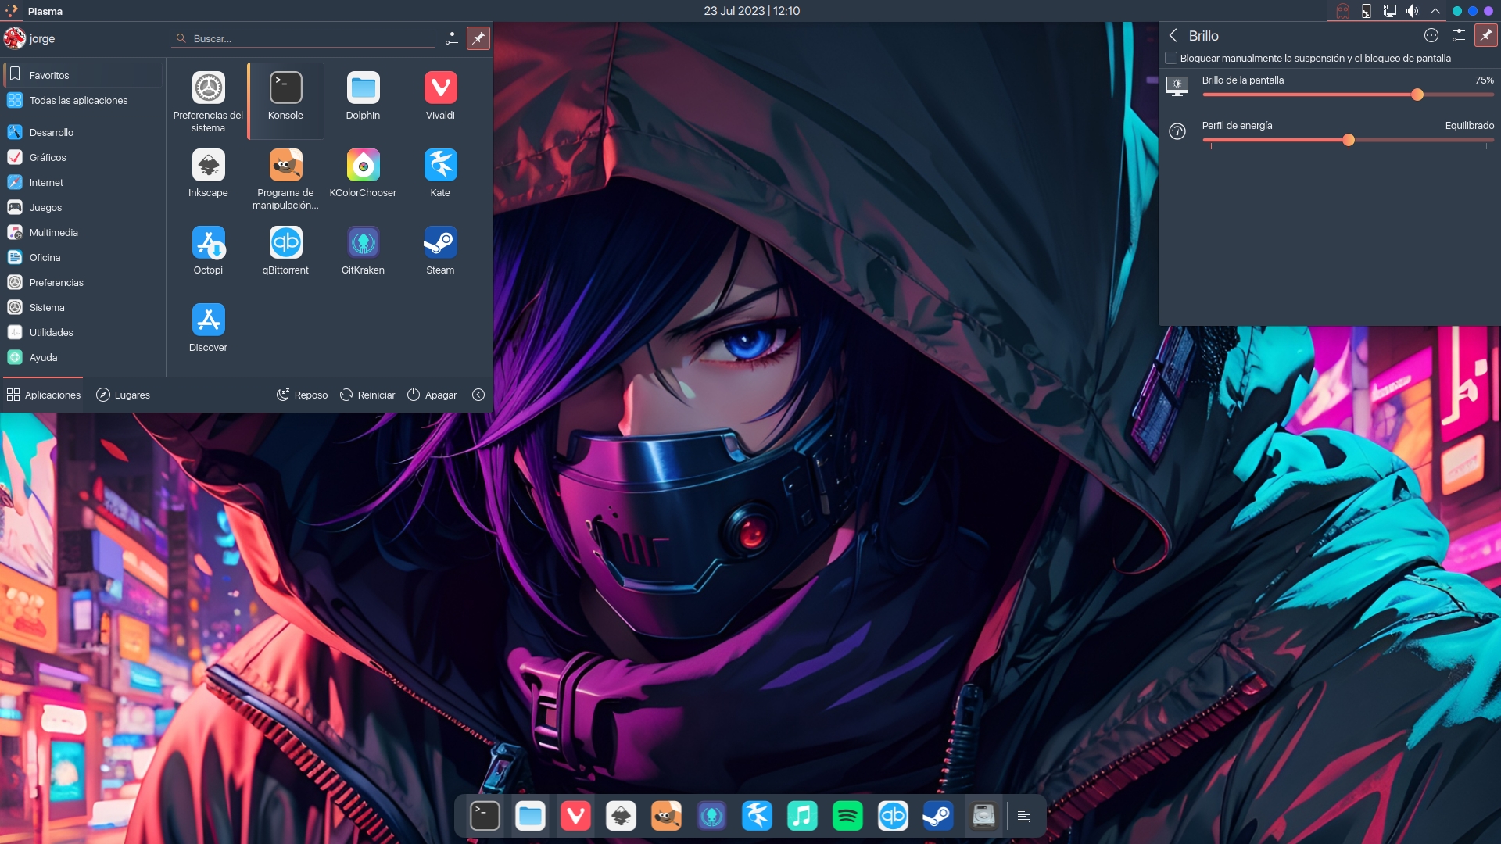Open Steam from the bottom dock
The image size is (1501, 844).
click(x=938, y=816)
